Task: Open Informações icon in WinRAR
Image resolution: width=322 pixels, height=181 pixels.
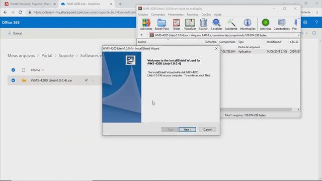Action: (x=248, y=25)
